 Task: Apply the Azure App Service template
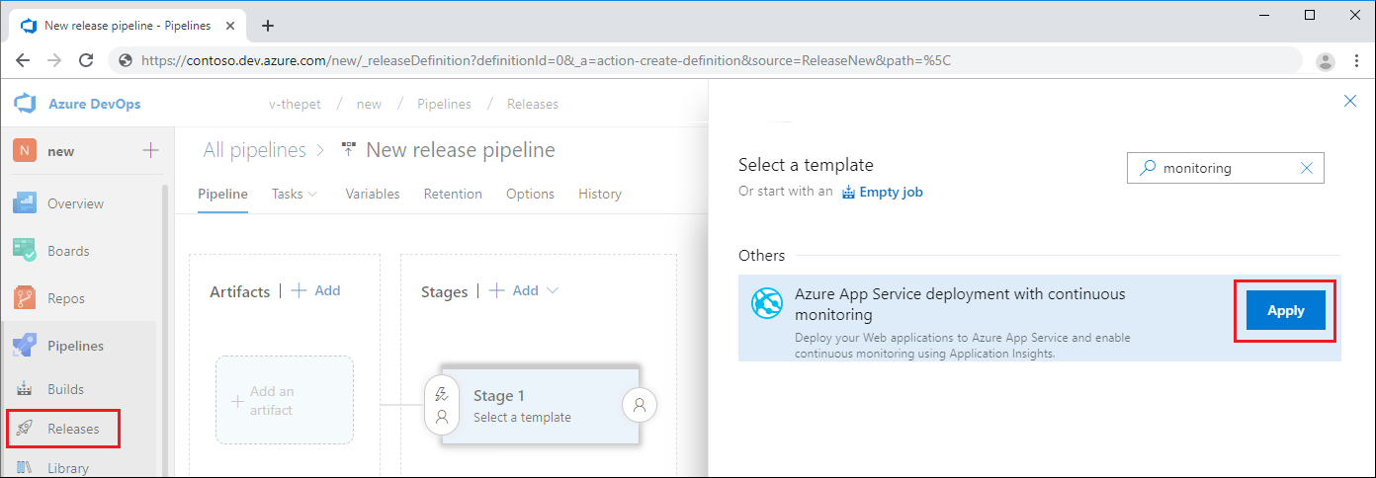point(1286,310)
